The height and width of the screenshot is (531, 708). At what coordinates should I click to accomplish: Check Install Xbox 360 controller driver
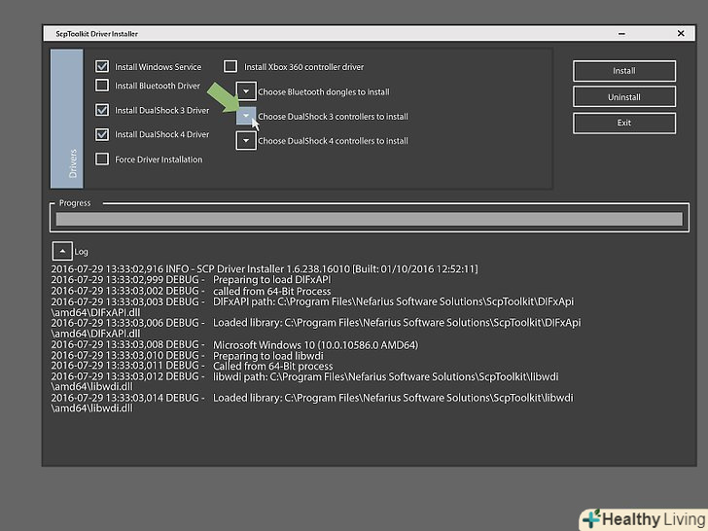[230, 66]
